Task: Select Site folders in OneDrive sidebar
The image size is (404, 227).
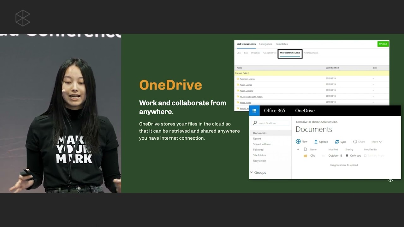Action: pyautogui.click(x=259, y=155)
